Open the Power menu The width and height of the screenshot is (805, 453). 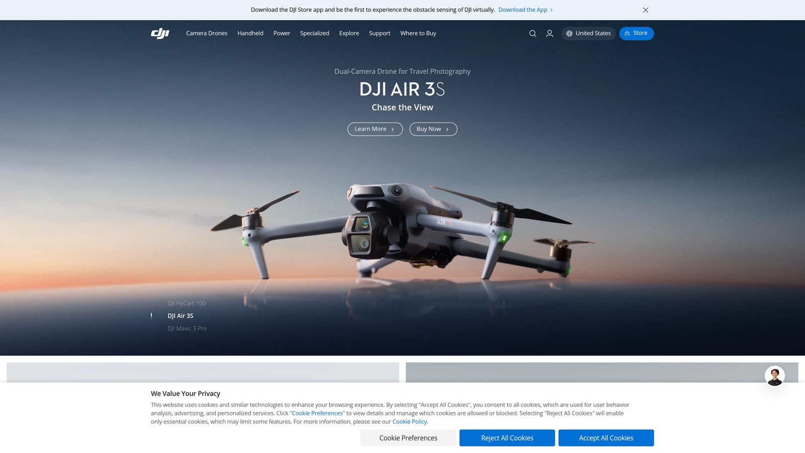click(x=282, y=33)
